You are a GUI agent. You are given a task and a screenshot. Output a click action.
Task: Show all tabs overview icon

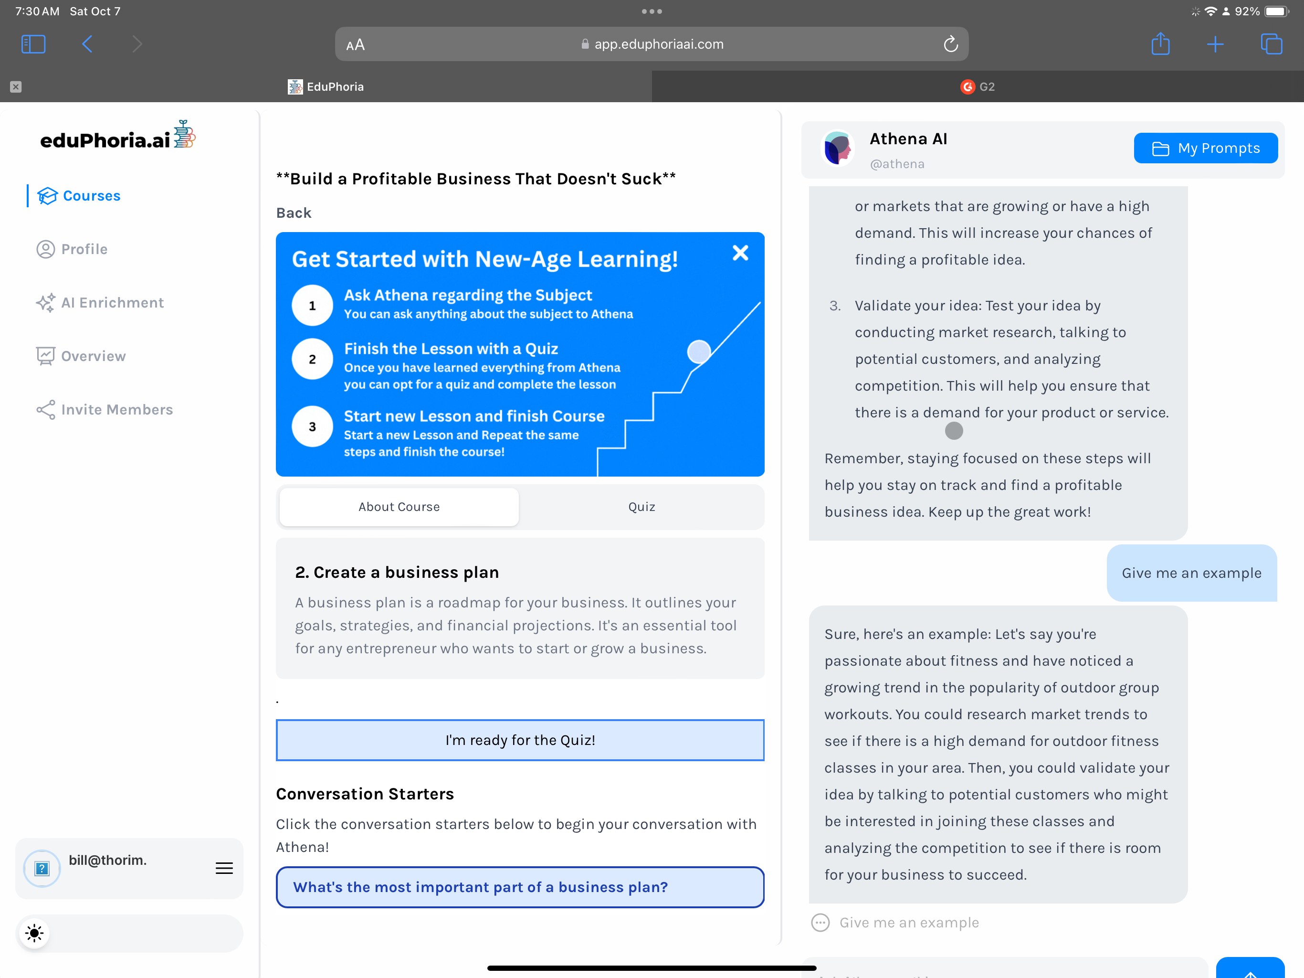1271,44
